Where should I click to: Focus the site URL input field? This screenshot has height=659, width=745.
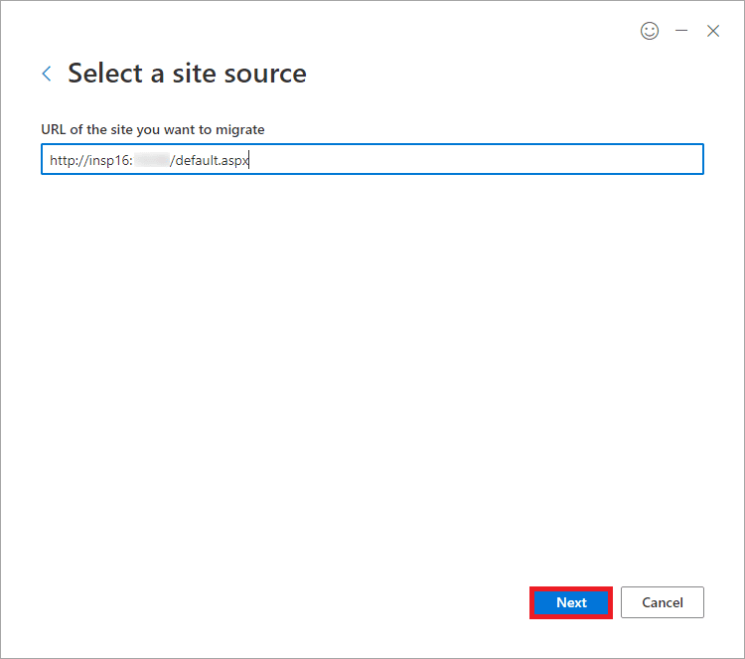click(372, 159)
